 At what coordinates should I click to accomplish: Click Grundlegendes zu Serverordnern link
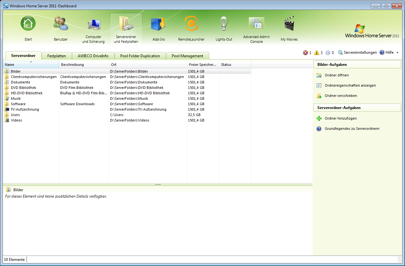352,129
